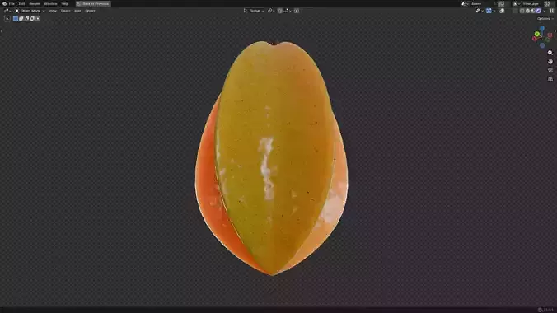The image size is (557, 313).
Task: Switch to rendered viewport shading
Action: [539, 11]
